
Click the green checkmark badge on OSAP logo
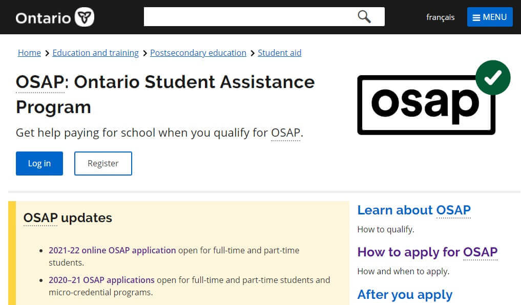(x=492, y=78)
